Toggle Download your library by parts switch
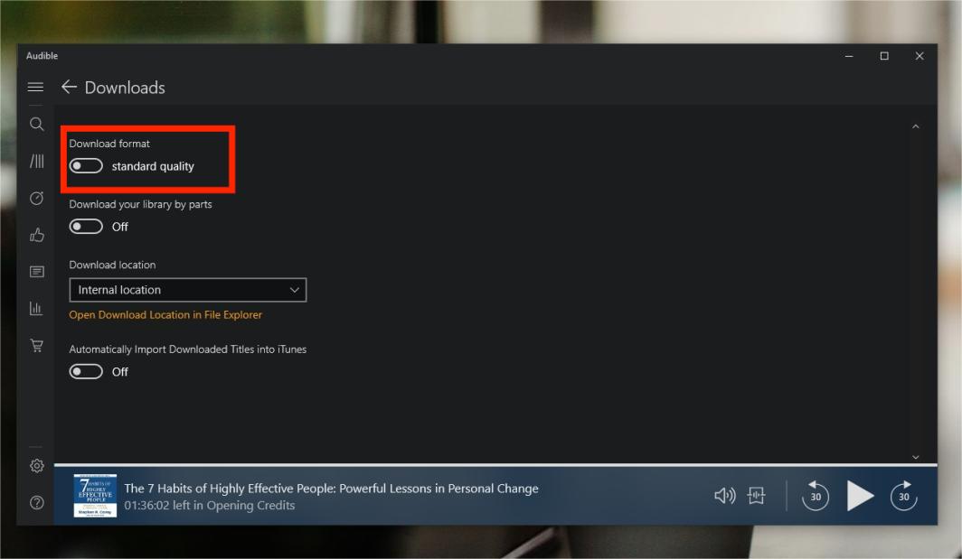 (x=86, y=227)
